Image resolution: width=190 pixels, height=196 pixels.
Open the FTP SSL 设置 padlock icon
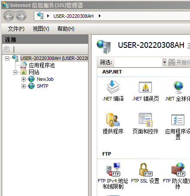point(145,169)
